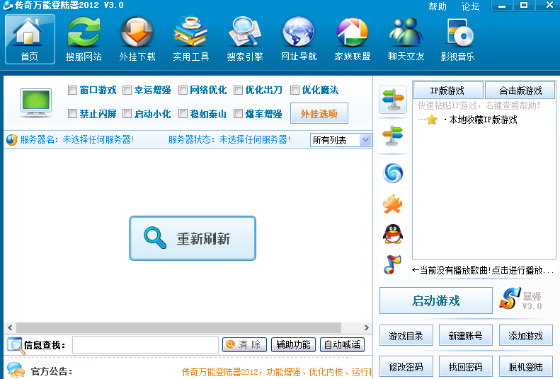
Task: Open the QQ penguin sidebar icon
Action: [392, 234]
